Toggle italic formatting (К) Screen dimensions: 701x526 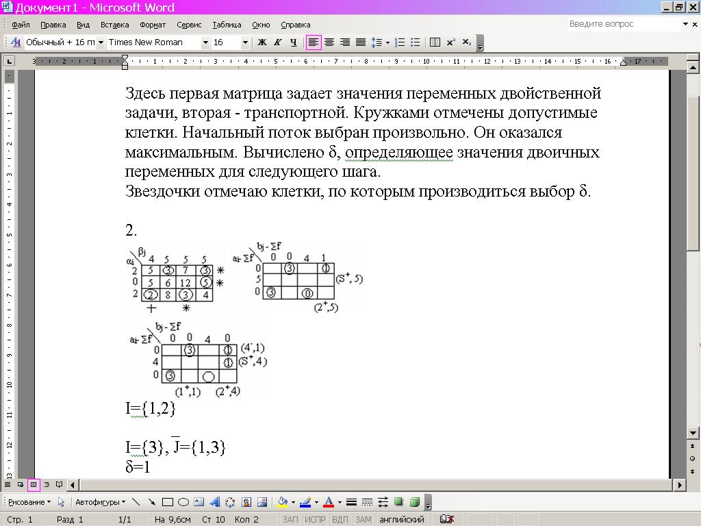277,42
